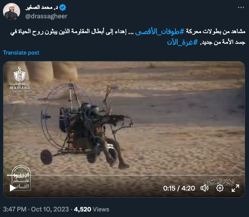Click the Arabic post text body
This screenshot has width=249, height=217.
128,37
